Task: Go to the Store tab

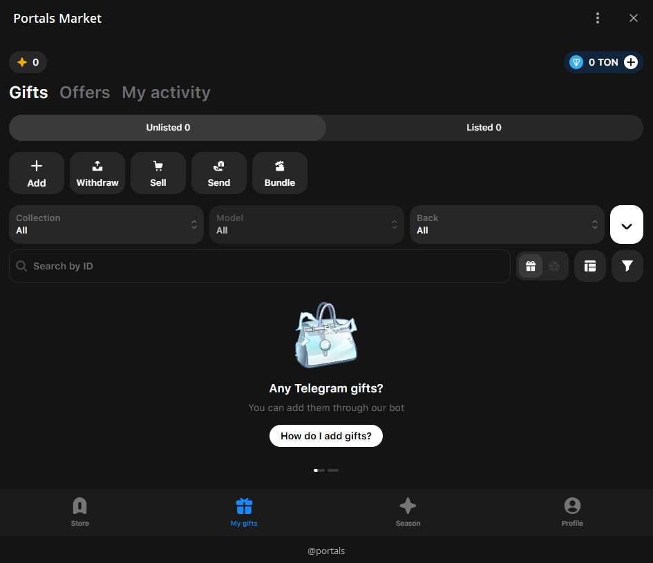Action: point(80,512)
